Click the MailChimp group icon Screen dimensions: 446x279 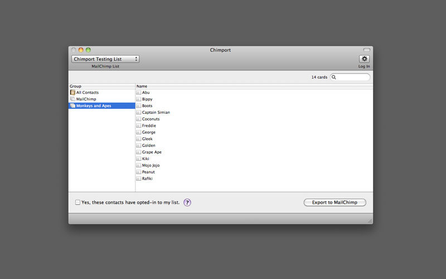(x=72, y=99)
